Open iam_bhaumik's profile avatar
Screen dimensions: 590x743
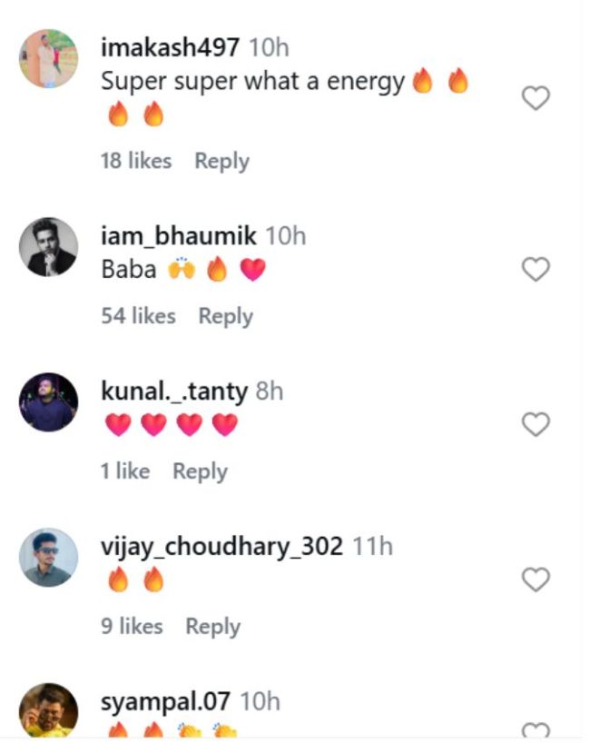coord(48,247)
